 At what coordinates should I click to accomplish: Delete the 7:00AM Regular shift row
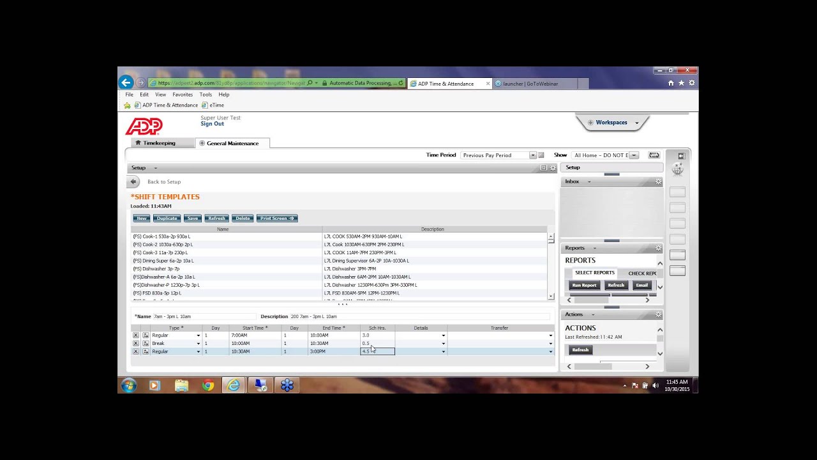(135, 335)
